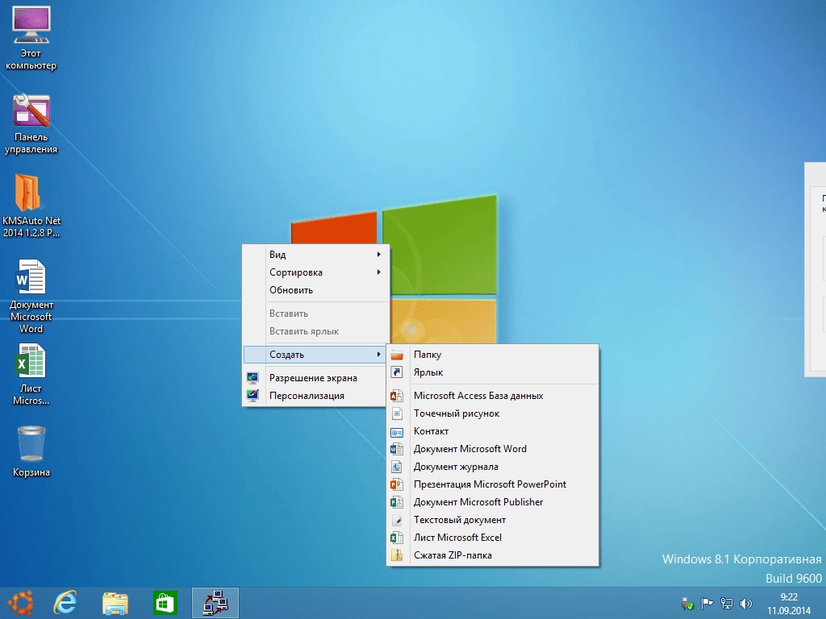Image resolution: width=826 pixels, height=619 pixels.
Task: Click the Контакт card icon
Action: [397, 432]
